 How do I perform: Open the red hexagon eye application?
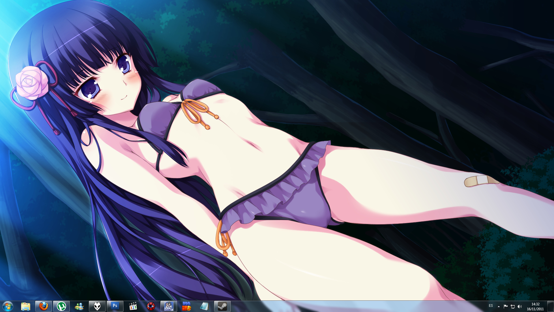click(x=151, y=306)
